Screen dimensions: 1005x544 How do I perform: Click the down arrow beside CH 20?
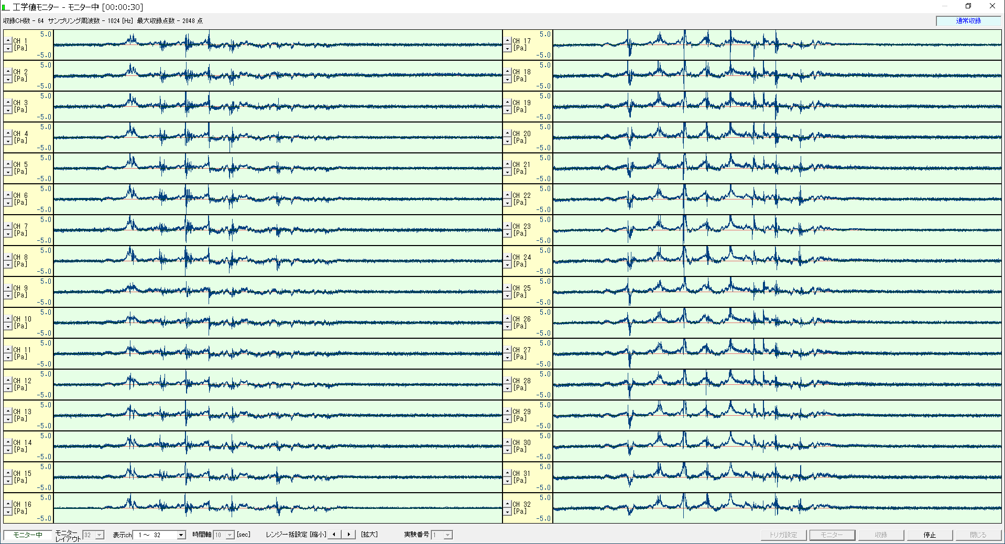[x=507, y=141]
